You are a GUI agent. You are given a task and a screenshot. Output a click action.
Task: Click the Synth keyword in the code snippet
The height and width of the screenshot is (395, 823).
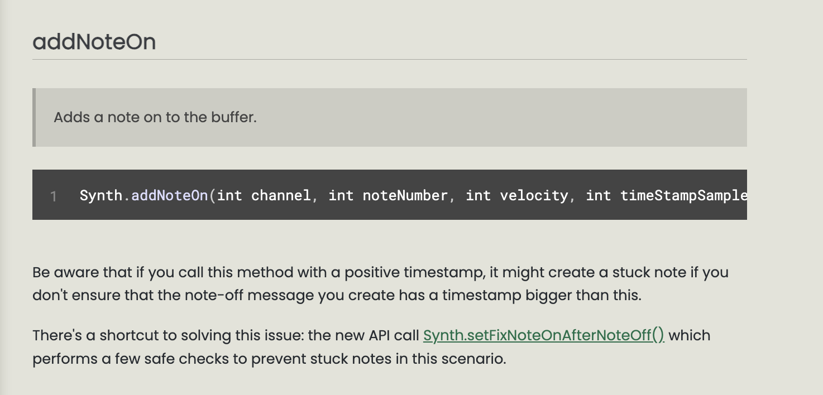(x=101, y=195)
